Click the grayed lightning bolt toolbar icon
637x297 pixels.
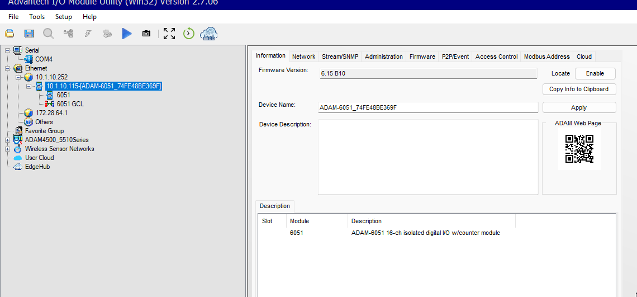(x=88, y=34)
